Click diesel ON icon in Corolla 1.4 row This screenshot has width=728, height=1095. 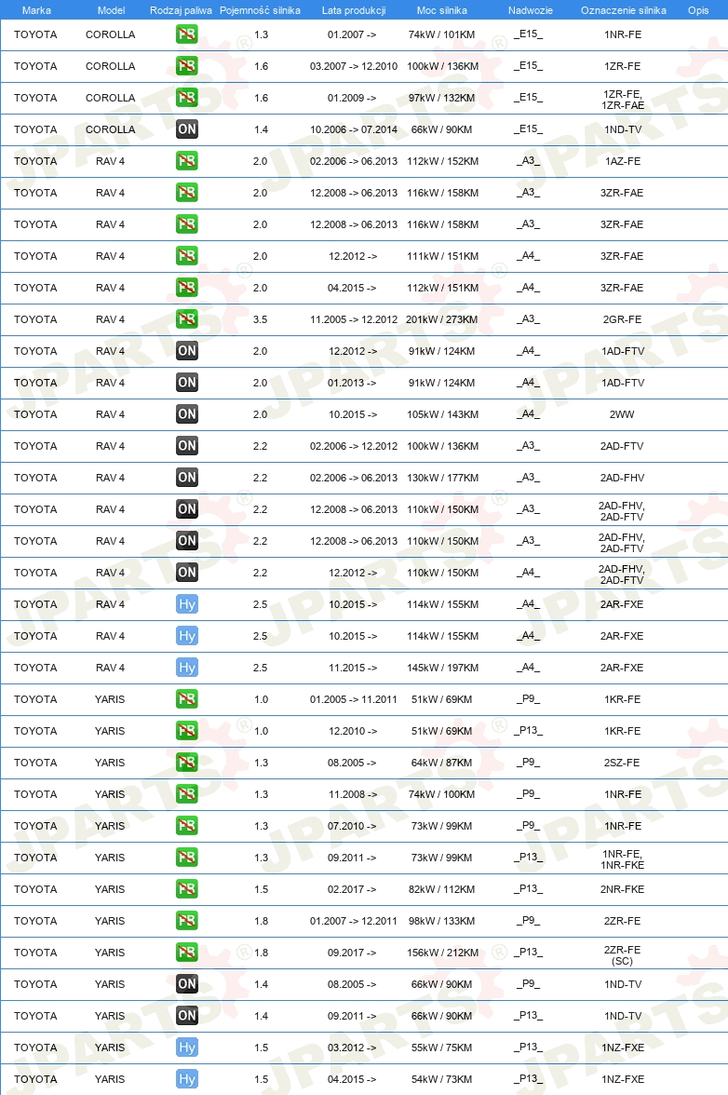[186, 129]
